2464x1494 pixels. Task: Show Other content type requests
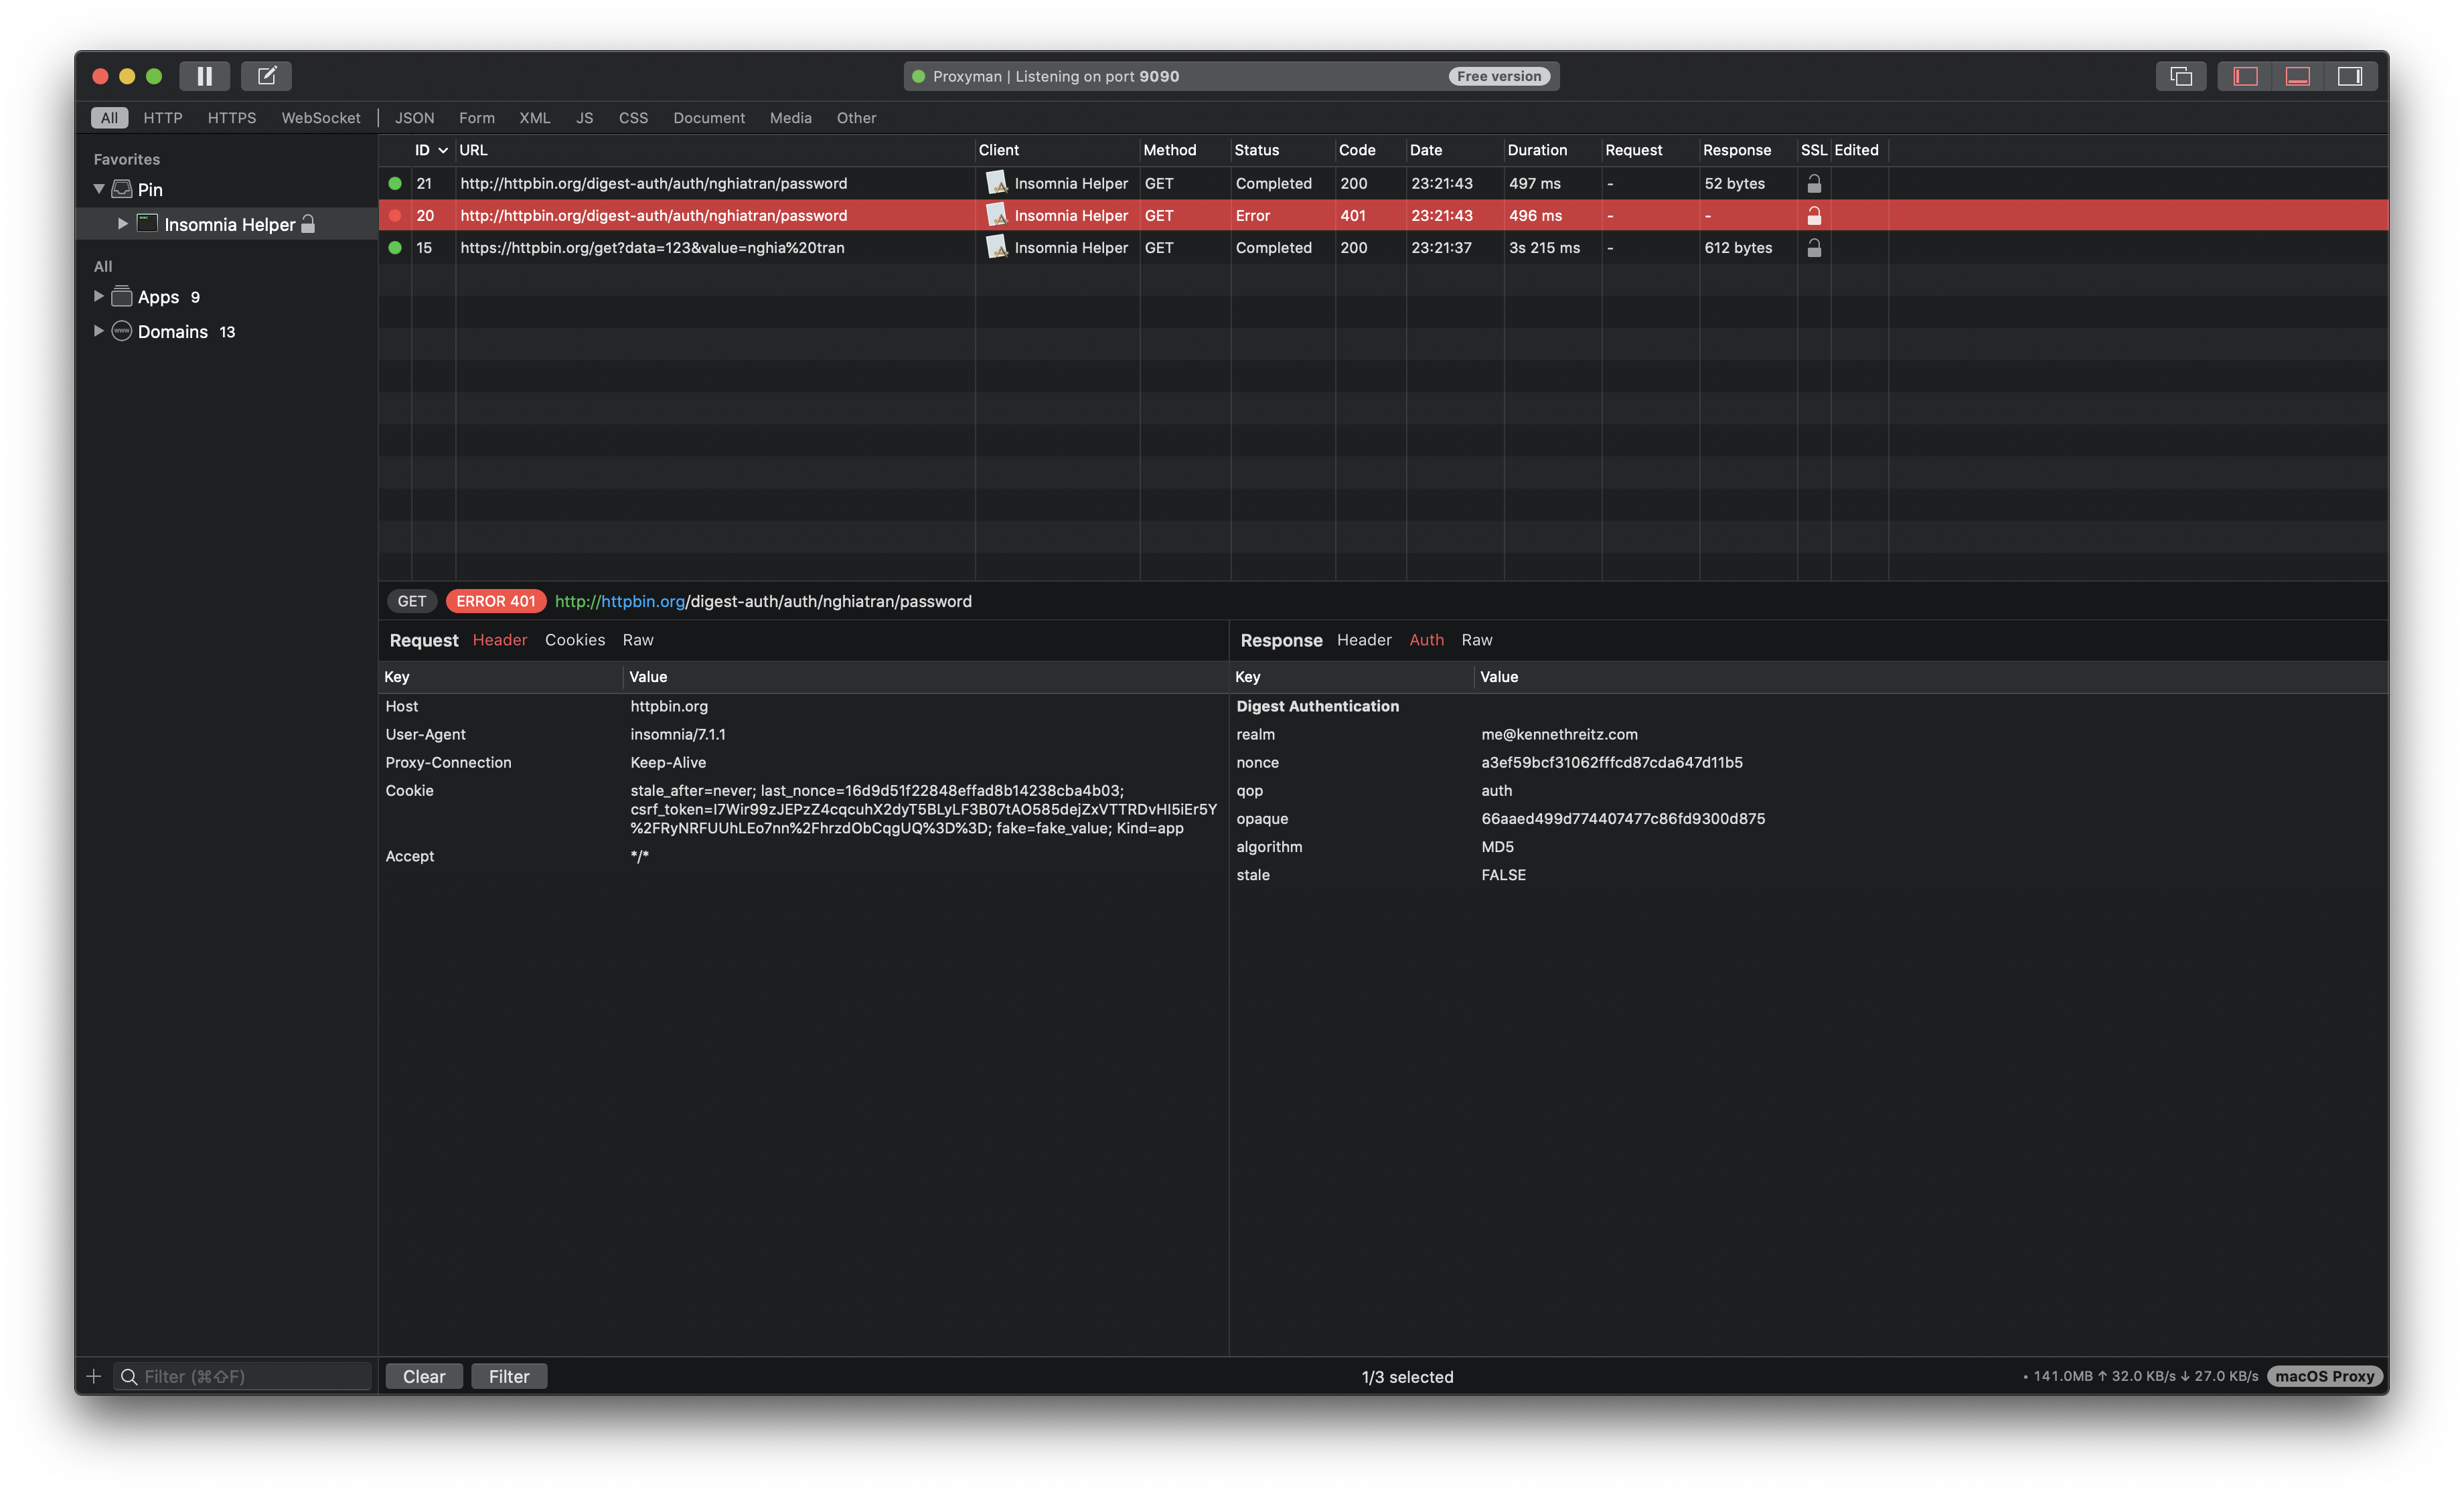856,118
